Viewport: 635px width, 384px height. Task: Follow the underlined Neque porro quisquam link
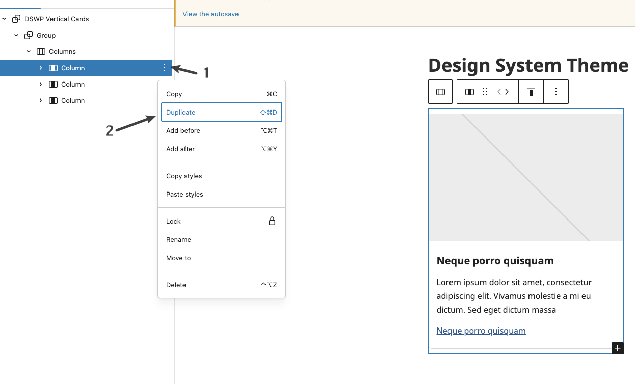pos(481,331)
